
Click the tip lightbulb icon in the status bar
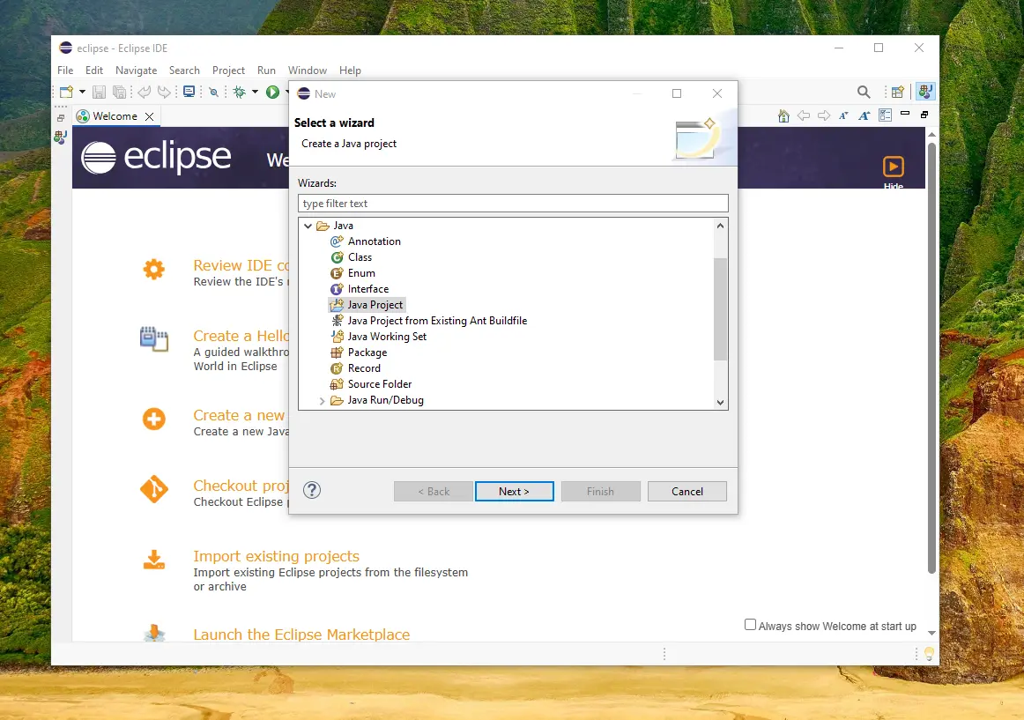tap(929, 653)
